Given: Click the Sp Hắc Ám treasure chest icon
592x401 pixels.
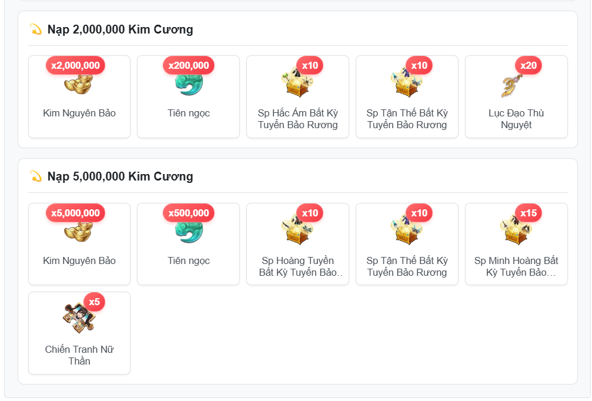Looking at the screenshot, I should coord(298,82).
